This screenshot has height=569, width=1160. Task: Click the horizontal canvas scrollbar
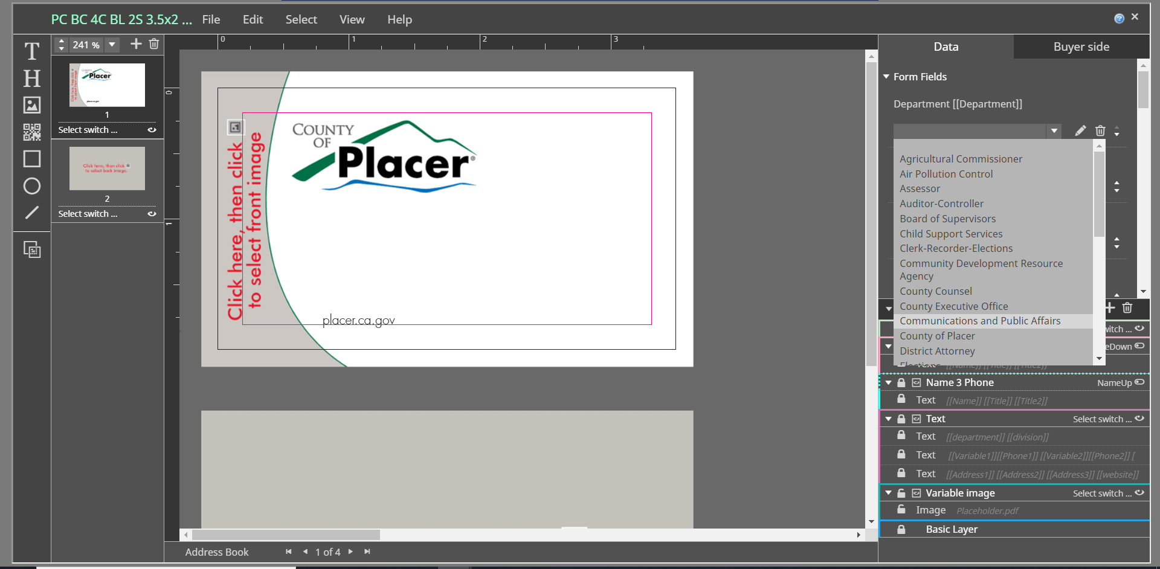(286, 535)
